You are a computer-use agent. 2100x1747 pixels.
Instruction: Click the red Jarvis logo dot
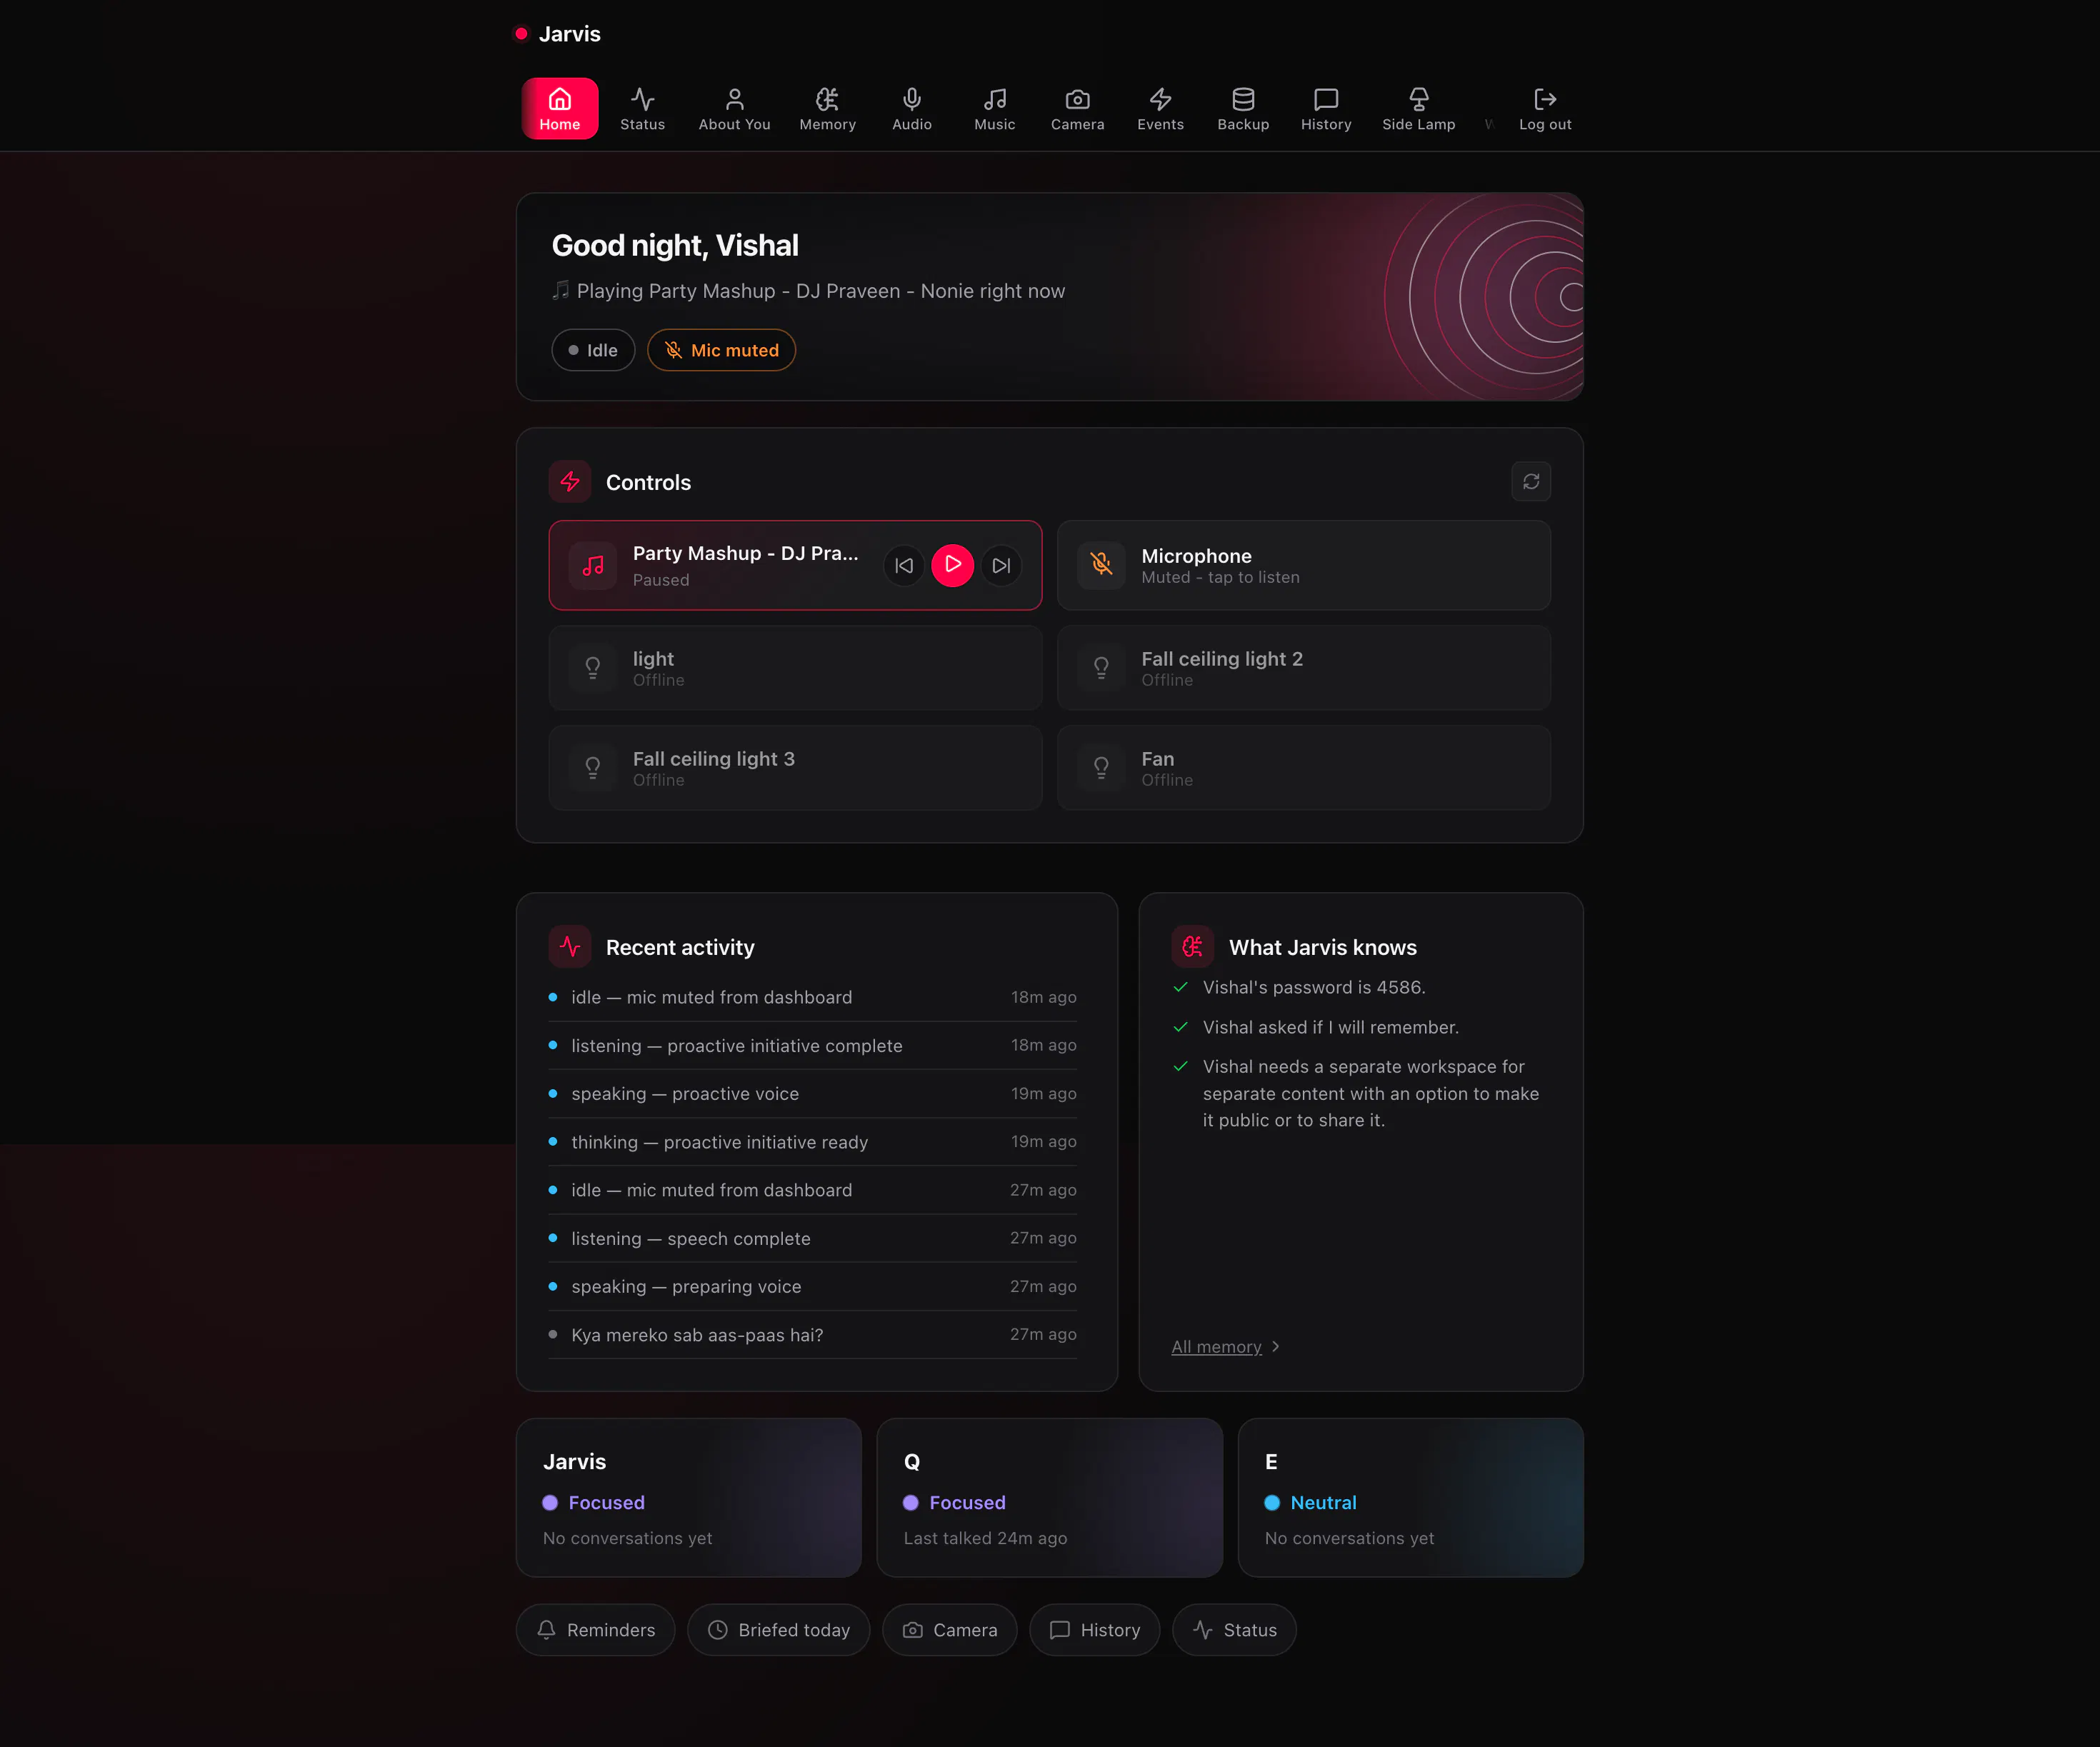click(x=521, y=34)
